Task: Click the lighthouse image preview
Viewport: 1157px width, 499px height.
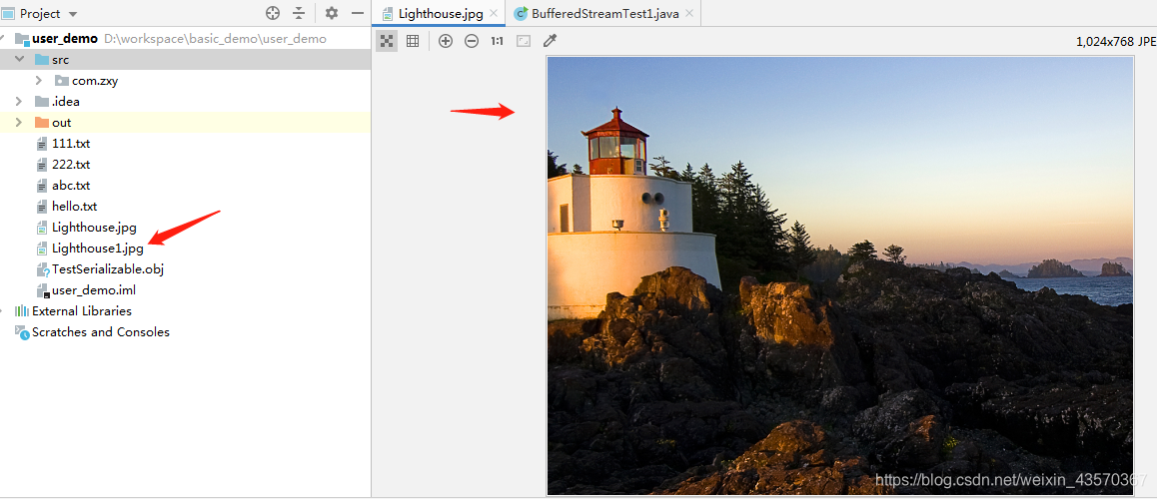Action: (x=839, y=275)
